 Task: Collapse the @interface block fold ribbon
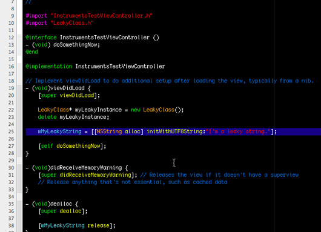click(19, 45)
